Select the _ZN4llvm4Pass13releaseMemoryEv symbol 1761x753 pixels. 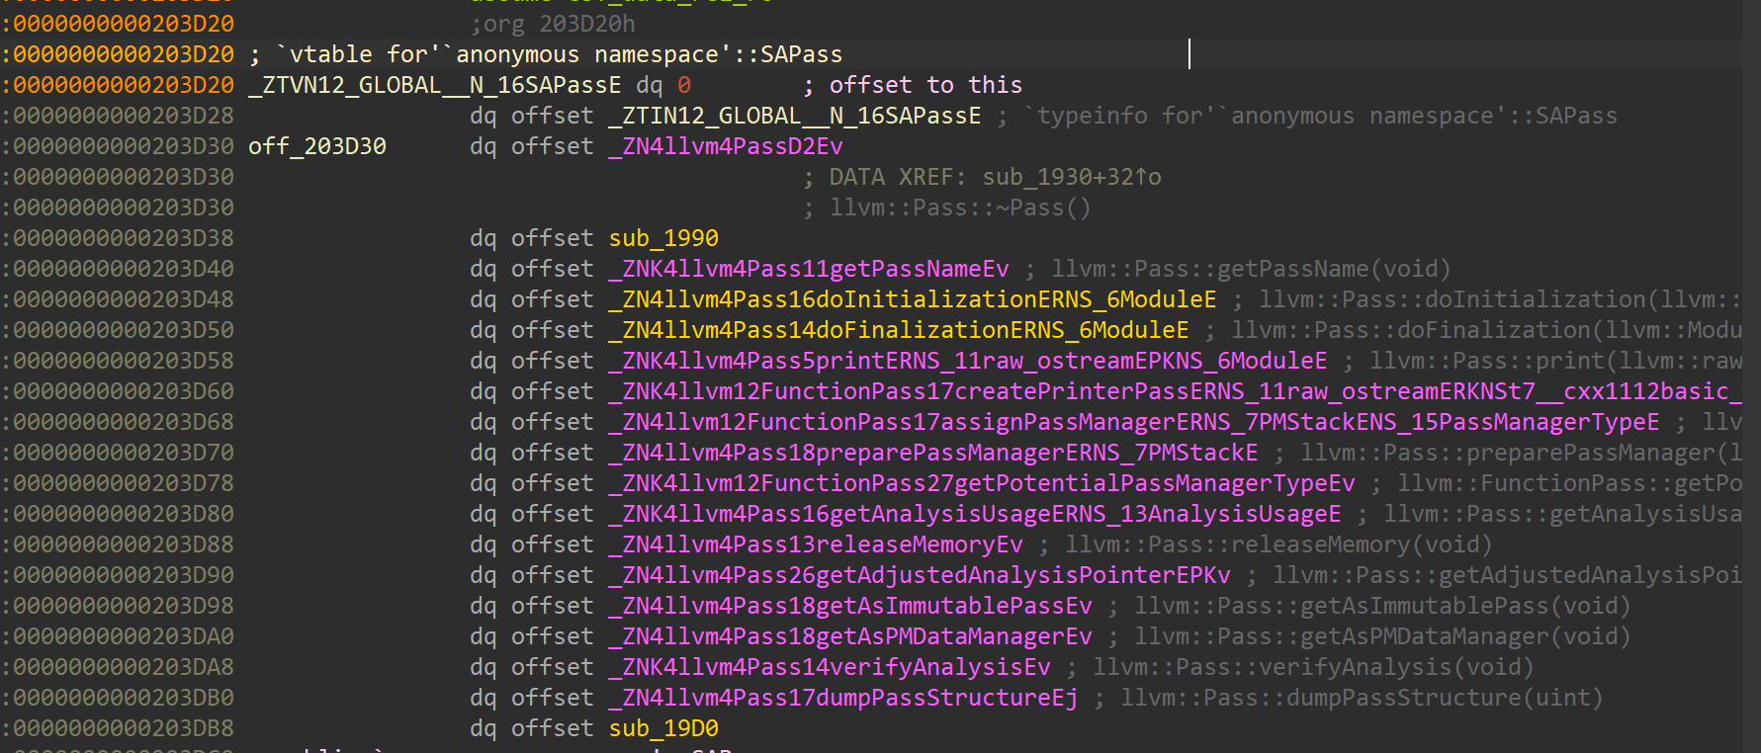click(816, 544)
